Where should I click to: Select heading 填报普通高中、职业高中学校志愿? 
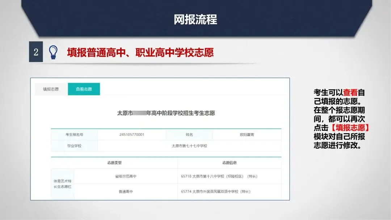click(x=140, y=52)
